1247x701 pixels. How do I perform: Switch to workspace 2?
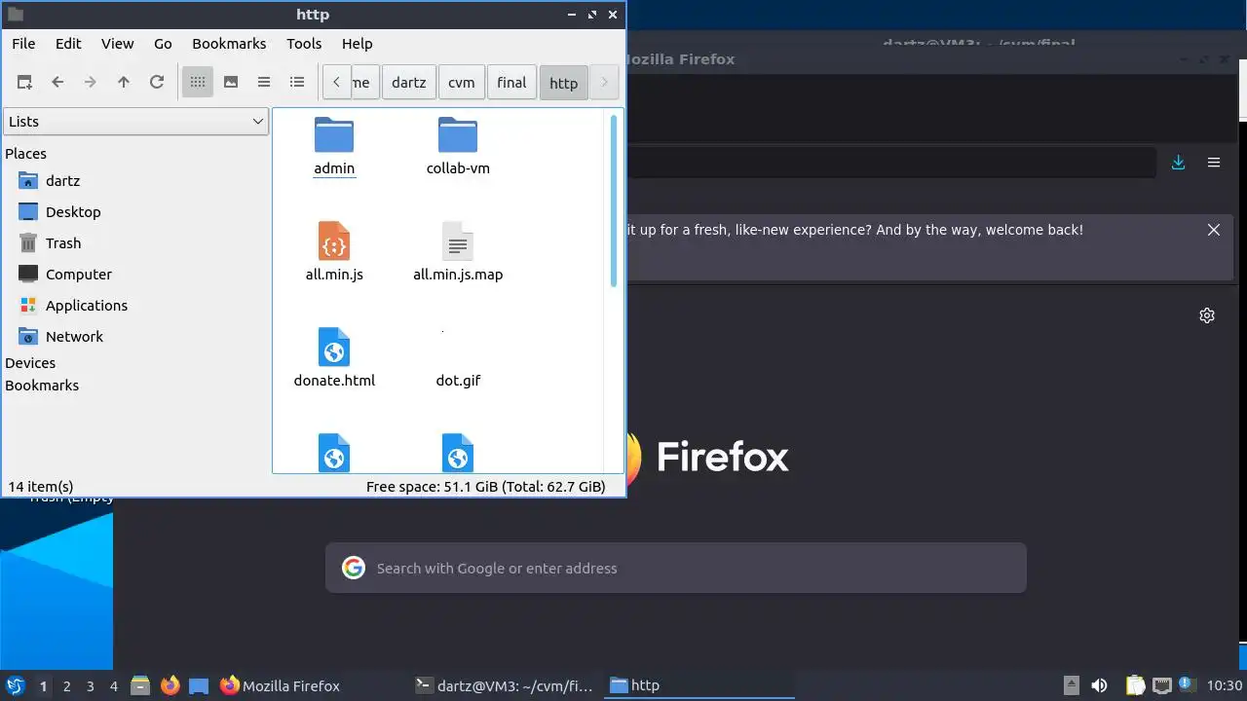click(66, 686)
